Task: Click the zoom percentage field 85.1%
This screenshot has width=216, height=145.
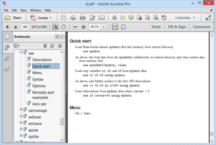Action: point(95,27)
